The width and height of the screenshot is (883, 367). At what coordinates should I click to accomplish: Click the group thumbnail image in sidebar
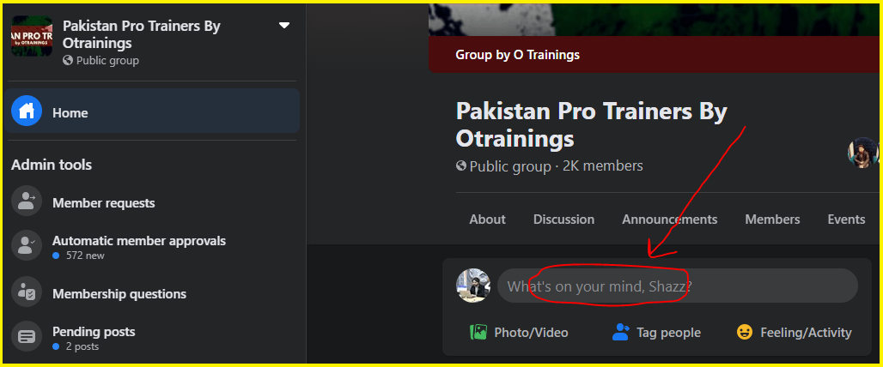pos(32,36)
